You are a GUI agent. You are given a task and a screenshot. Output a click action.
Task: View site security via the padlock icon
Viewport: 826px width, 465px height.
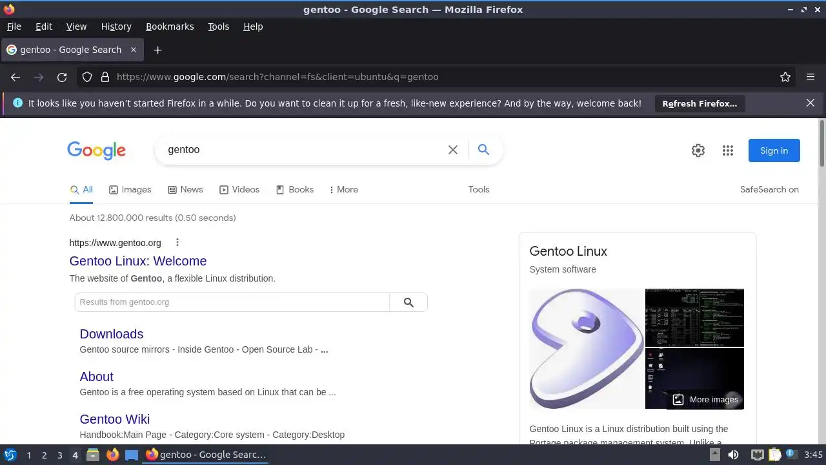tap(105, 77)
